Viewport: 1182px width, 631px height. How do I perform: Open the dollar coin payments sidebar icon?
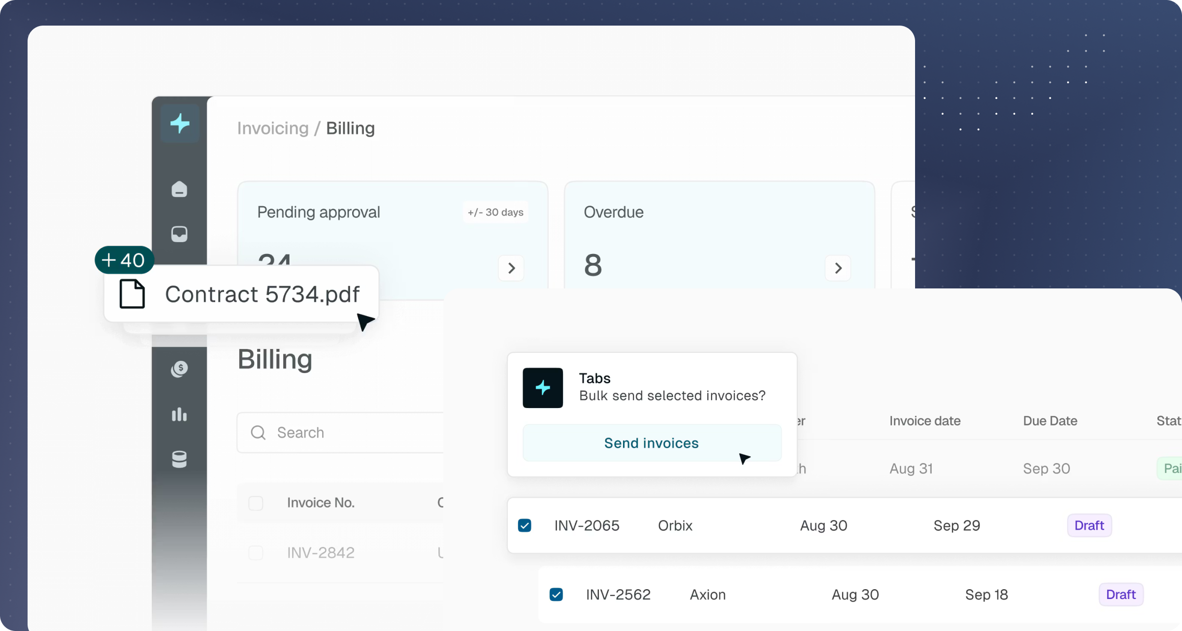179,369
